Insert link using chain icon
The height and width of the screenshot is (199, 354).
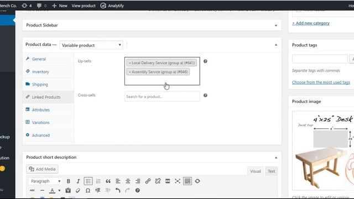click(148, 181)
